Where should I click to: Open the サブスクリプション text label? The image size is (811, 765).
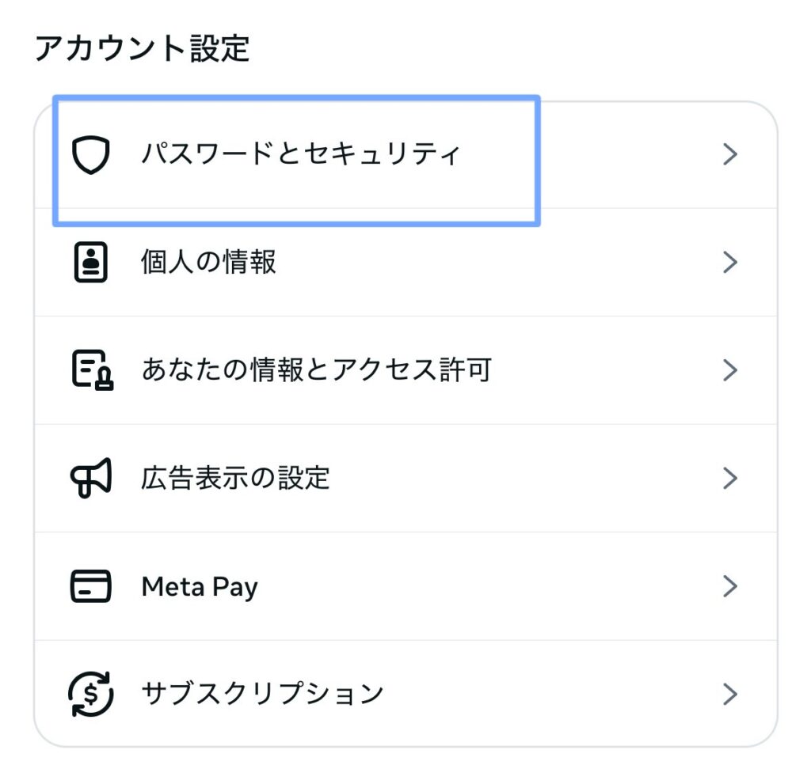(x=262, y=694)
